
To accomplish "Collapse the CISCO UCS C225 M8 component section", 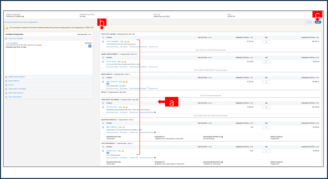I will pyautogui.click(x=6, y=39).
